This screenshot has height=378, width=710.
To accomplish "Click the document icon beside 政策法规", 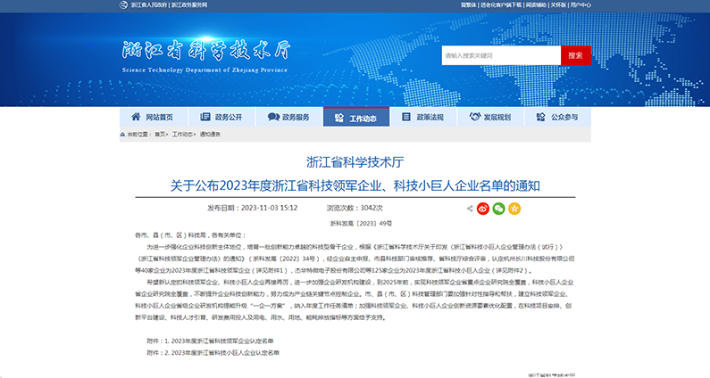I will 406,117.
